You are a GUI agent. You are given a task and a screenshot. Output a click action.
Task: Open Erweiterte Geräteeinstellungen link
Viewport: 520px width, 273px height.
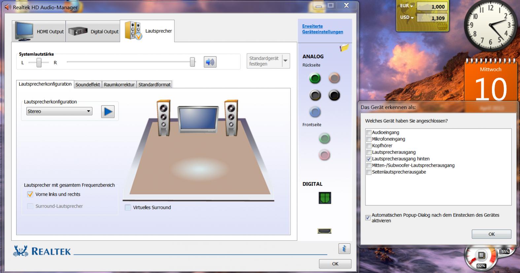coord(323,29)
